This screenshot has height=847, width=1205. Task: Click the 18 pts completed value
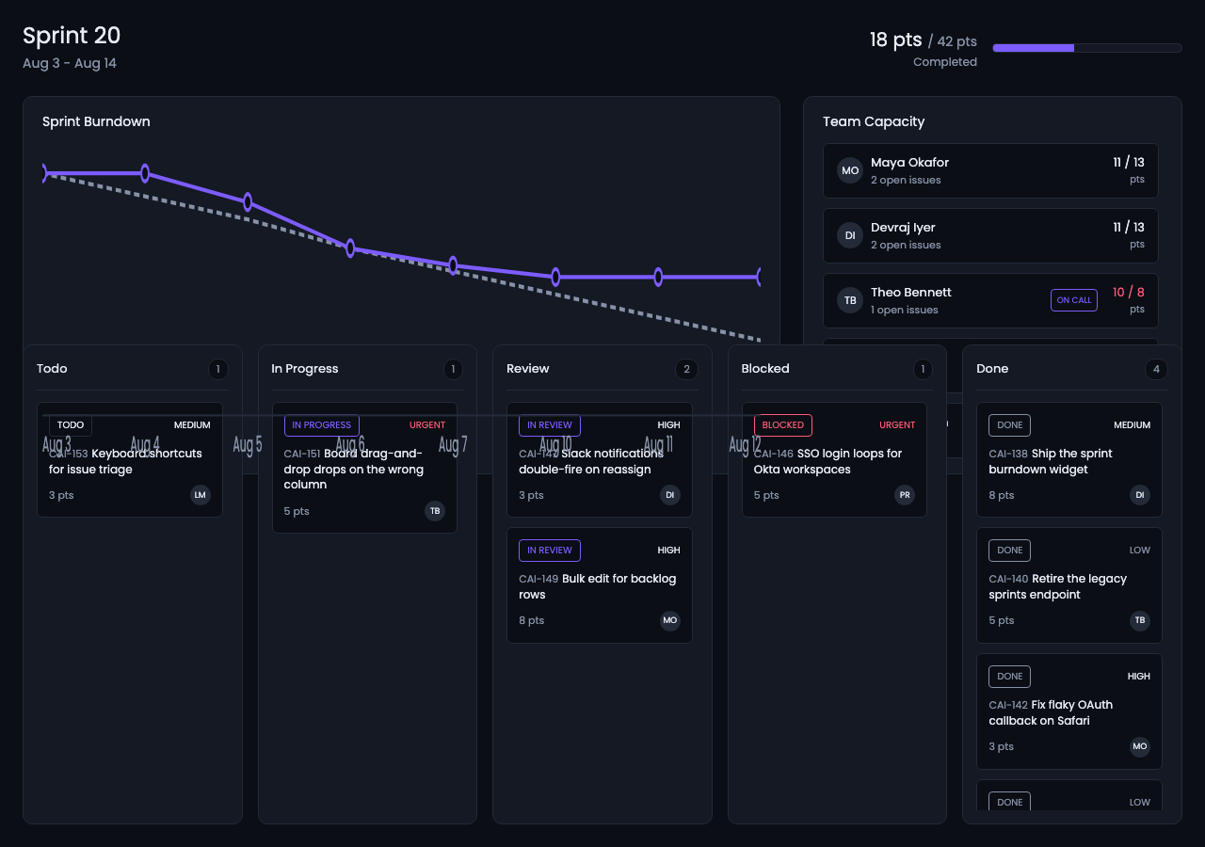[895, 40]
